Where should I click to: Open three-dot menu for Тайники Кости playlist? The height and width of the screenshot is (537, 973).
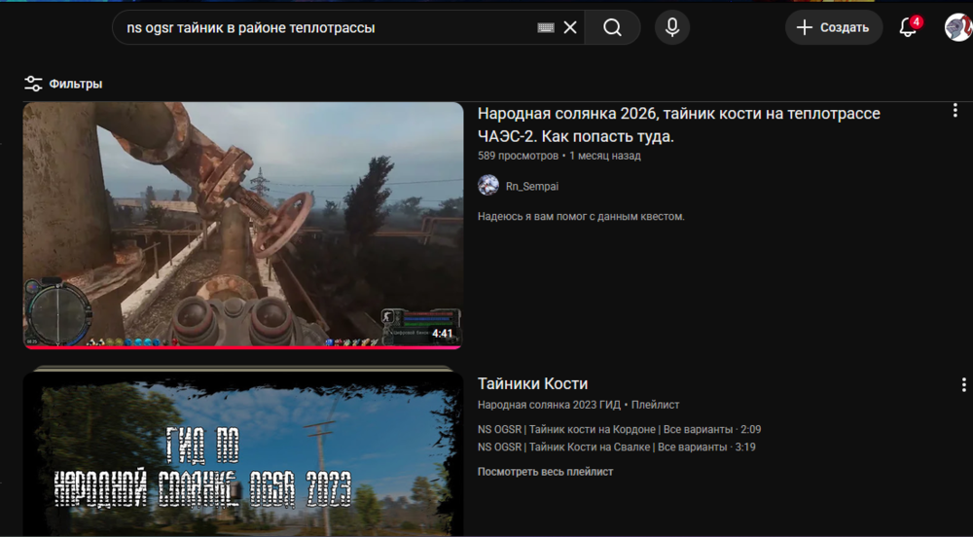[x=963, y=384]
